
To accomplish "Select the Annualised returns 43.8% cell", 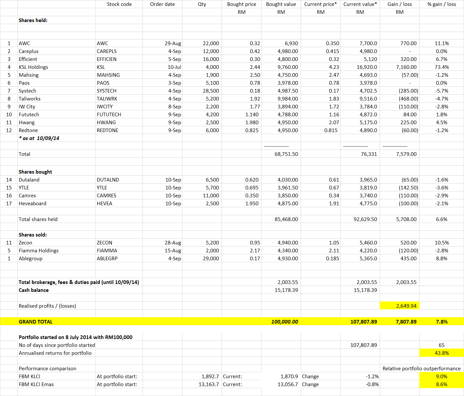I will click(442, 353).
